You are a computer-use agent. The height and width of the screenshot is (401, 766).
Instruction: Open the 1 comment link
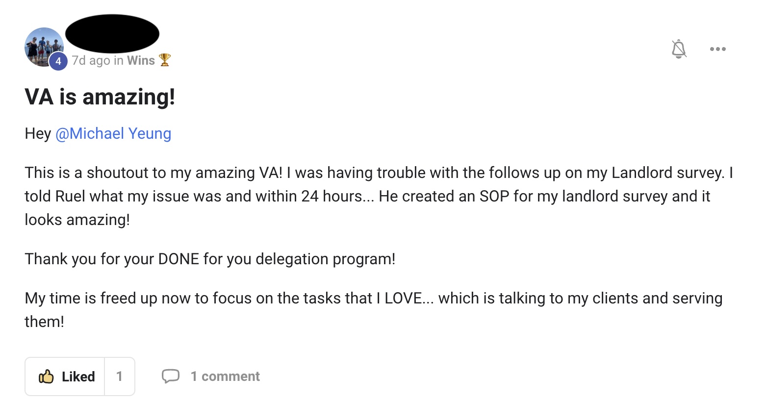225,376
